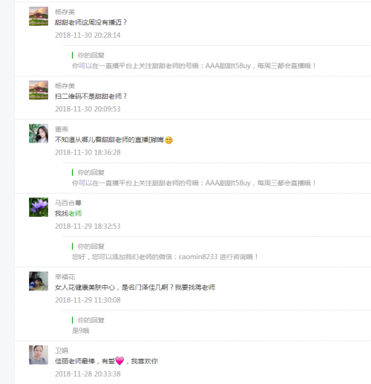The height and width of the screenshot is (384, 371).
Task: Click the reply text containing caomin8233
Action: coord(165,257)
